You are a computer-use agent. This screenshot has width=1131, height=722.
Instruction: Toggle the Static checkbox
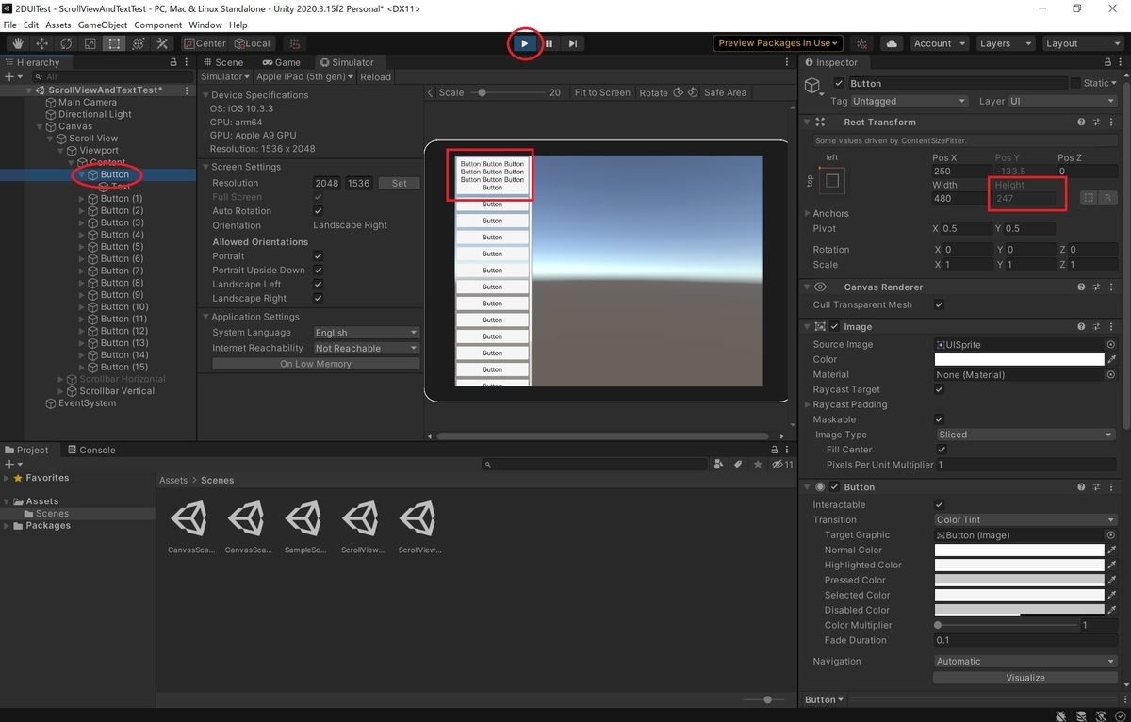point(1075,83)
